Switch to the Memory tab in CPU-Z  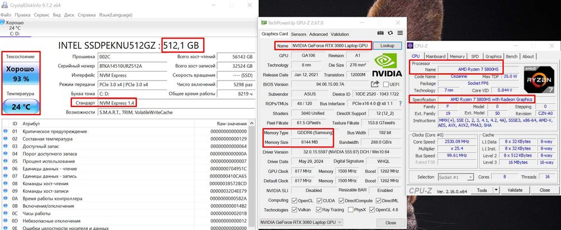[457, 57]
